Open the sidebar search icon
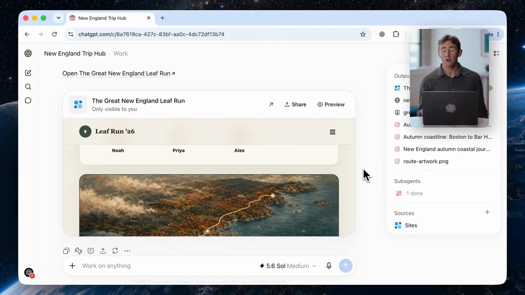525x295 pixels. (x=28, y=87)
